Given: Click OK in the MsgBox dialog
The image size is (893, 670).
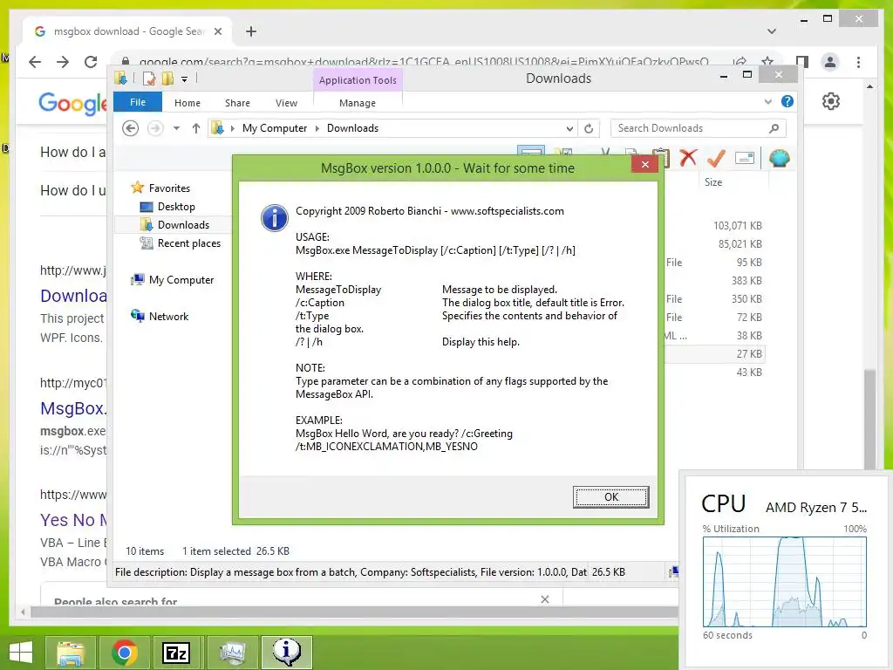Looking at the screenshot, I should pos(610,496).
